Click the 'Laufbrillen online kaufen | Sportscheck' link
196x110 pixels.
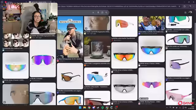tap(123, 38)
